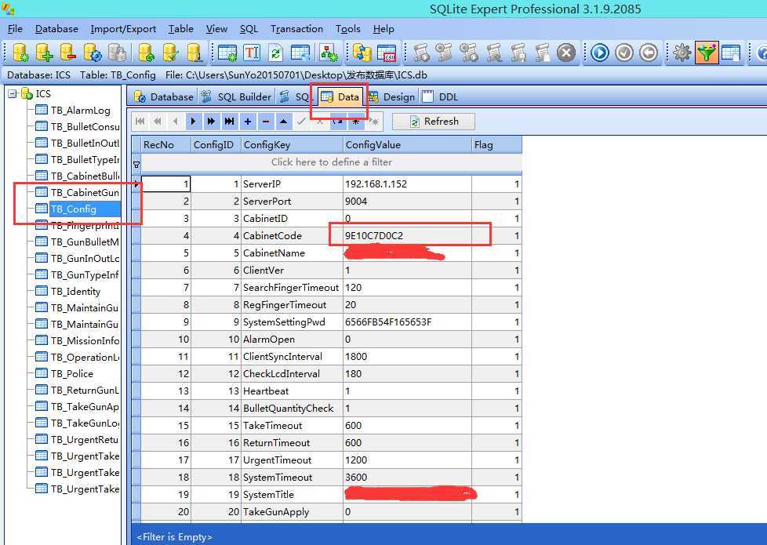The width and height of the screenshot is (767, 545).
Task: Switch to the Design tab
Action: pos(391,97)
